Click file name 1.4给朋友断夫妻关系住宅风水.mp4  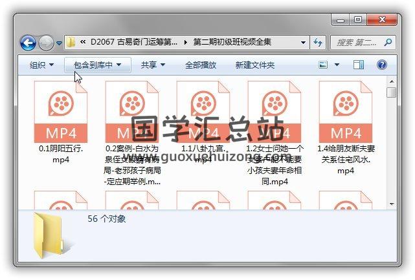pos(346,160)
